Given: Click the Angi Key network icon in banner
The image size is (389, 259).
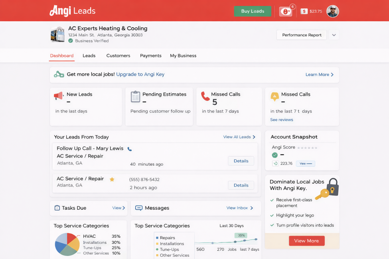Looking at the screenshot, I should point(59,74).
